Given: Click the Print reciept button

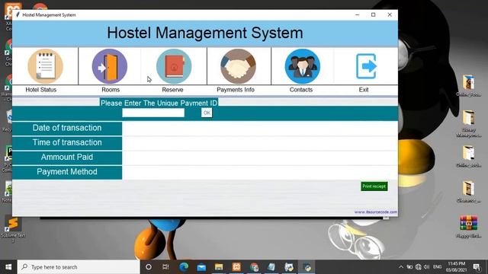Looking at the screenshot, I should click(x=374, y=186).
